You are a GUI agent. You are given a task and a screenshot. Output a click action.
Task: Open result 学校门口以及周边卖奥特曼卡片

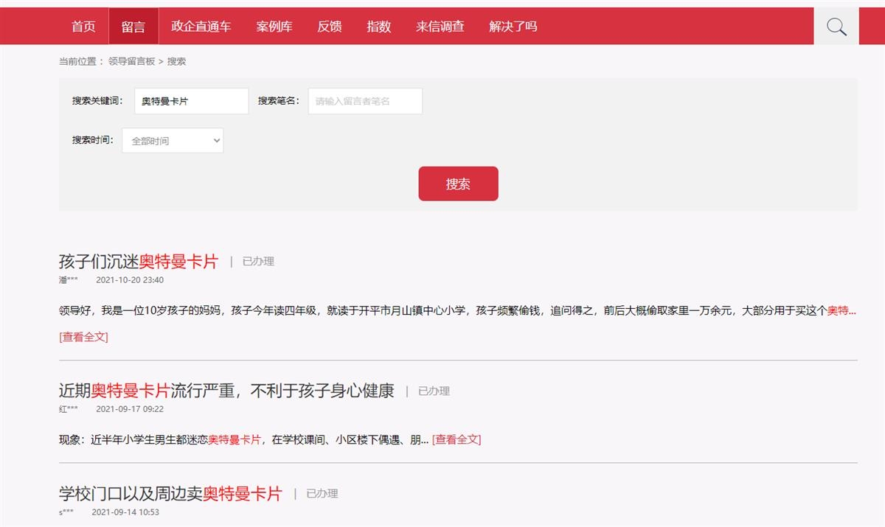[x=170, y=493]
